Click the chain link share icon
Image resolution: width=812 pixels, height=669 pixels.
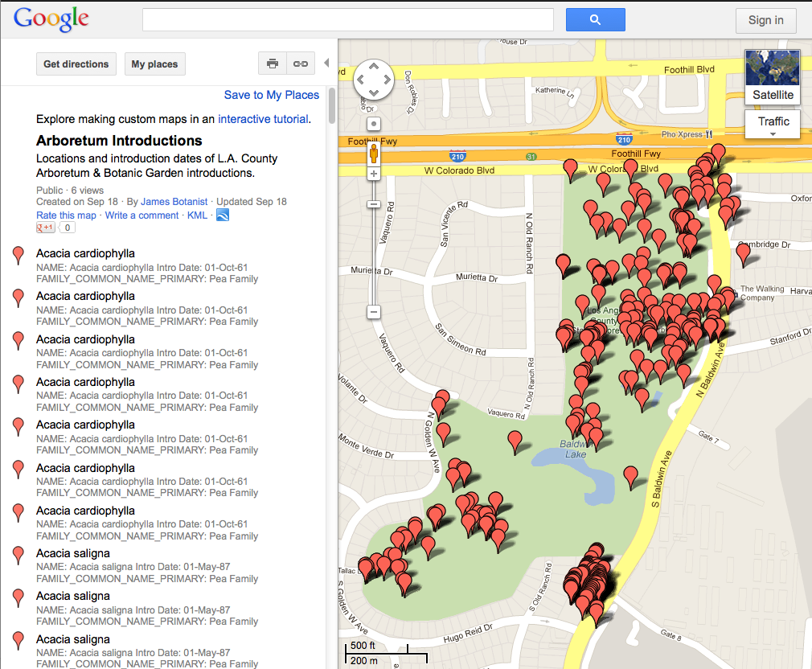(300, 64)
